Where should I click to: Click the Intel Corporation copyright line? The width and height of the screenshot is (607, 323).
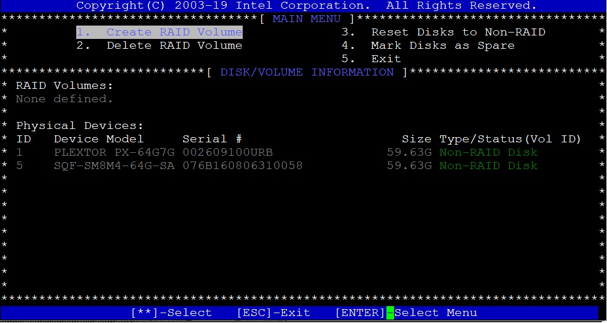307,6
